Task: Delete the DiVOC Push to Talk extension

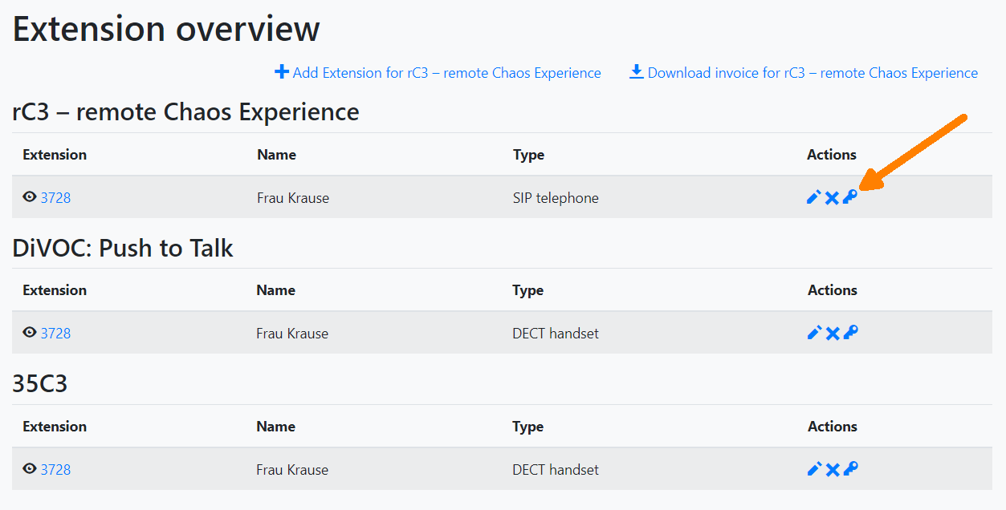Action: tap(833, 333)
